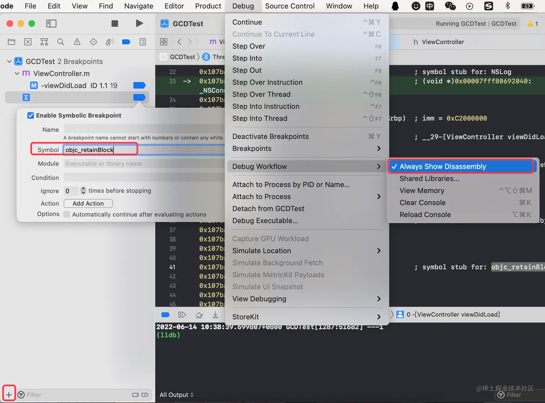545x403 pixels.
Task: Switch to the h ViewController tab
Action: 439,42
